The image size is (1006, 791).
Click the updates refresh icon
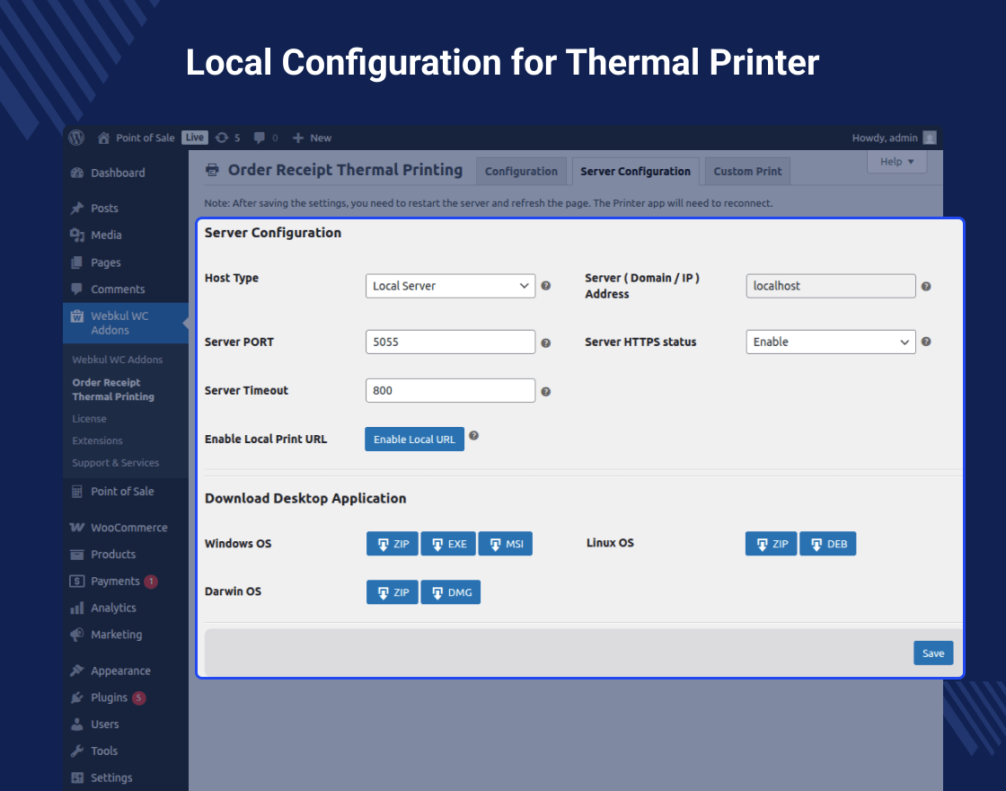(221, 138)
